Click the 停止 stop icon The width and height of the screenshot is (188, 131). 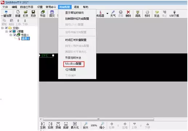point(164,14)
